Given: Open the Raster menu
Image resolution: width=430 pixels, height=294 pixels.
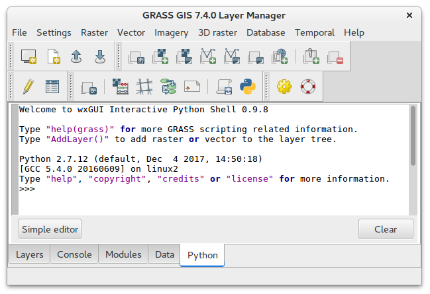Looking at the screenshot, I should (94, 32).
